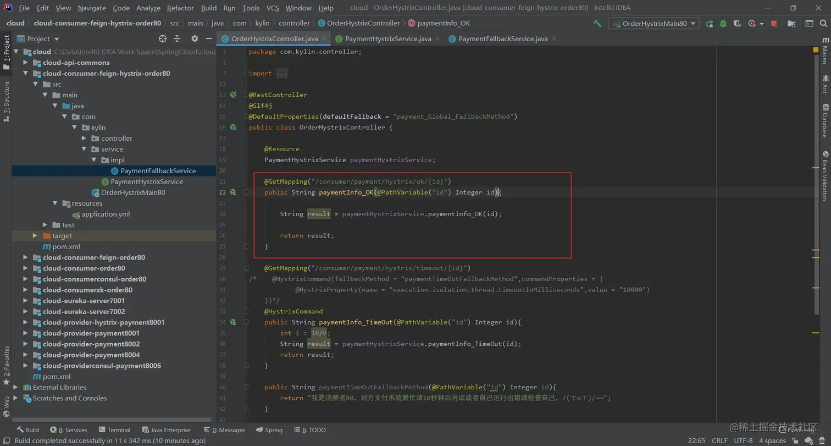The image size is (831, 446).
Task: Open the Analyze menu
Action: tap(148, 8)
